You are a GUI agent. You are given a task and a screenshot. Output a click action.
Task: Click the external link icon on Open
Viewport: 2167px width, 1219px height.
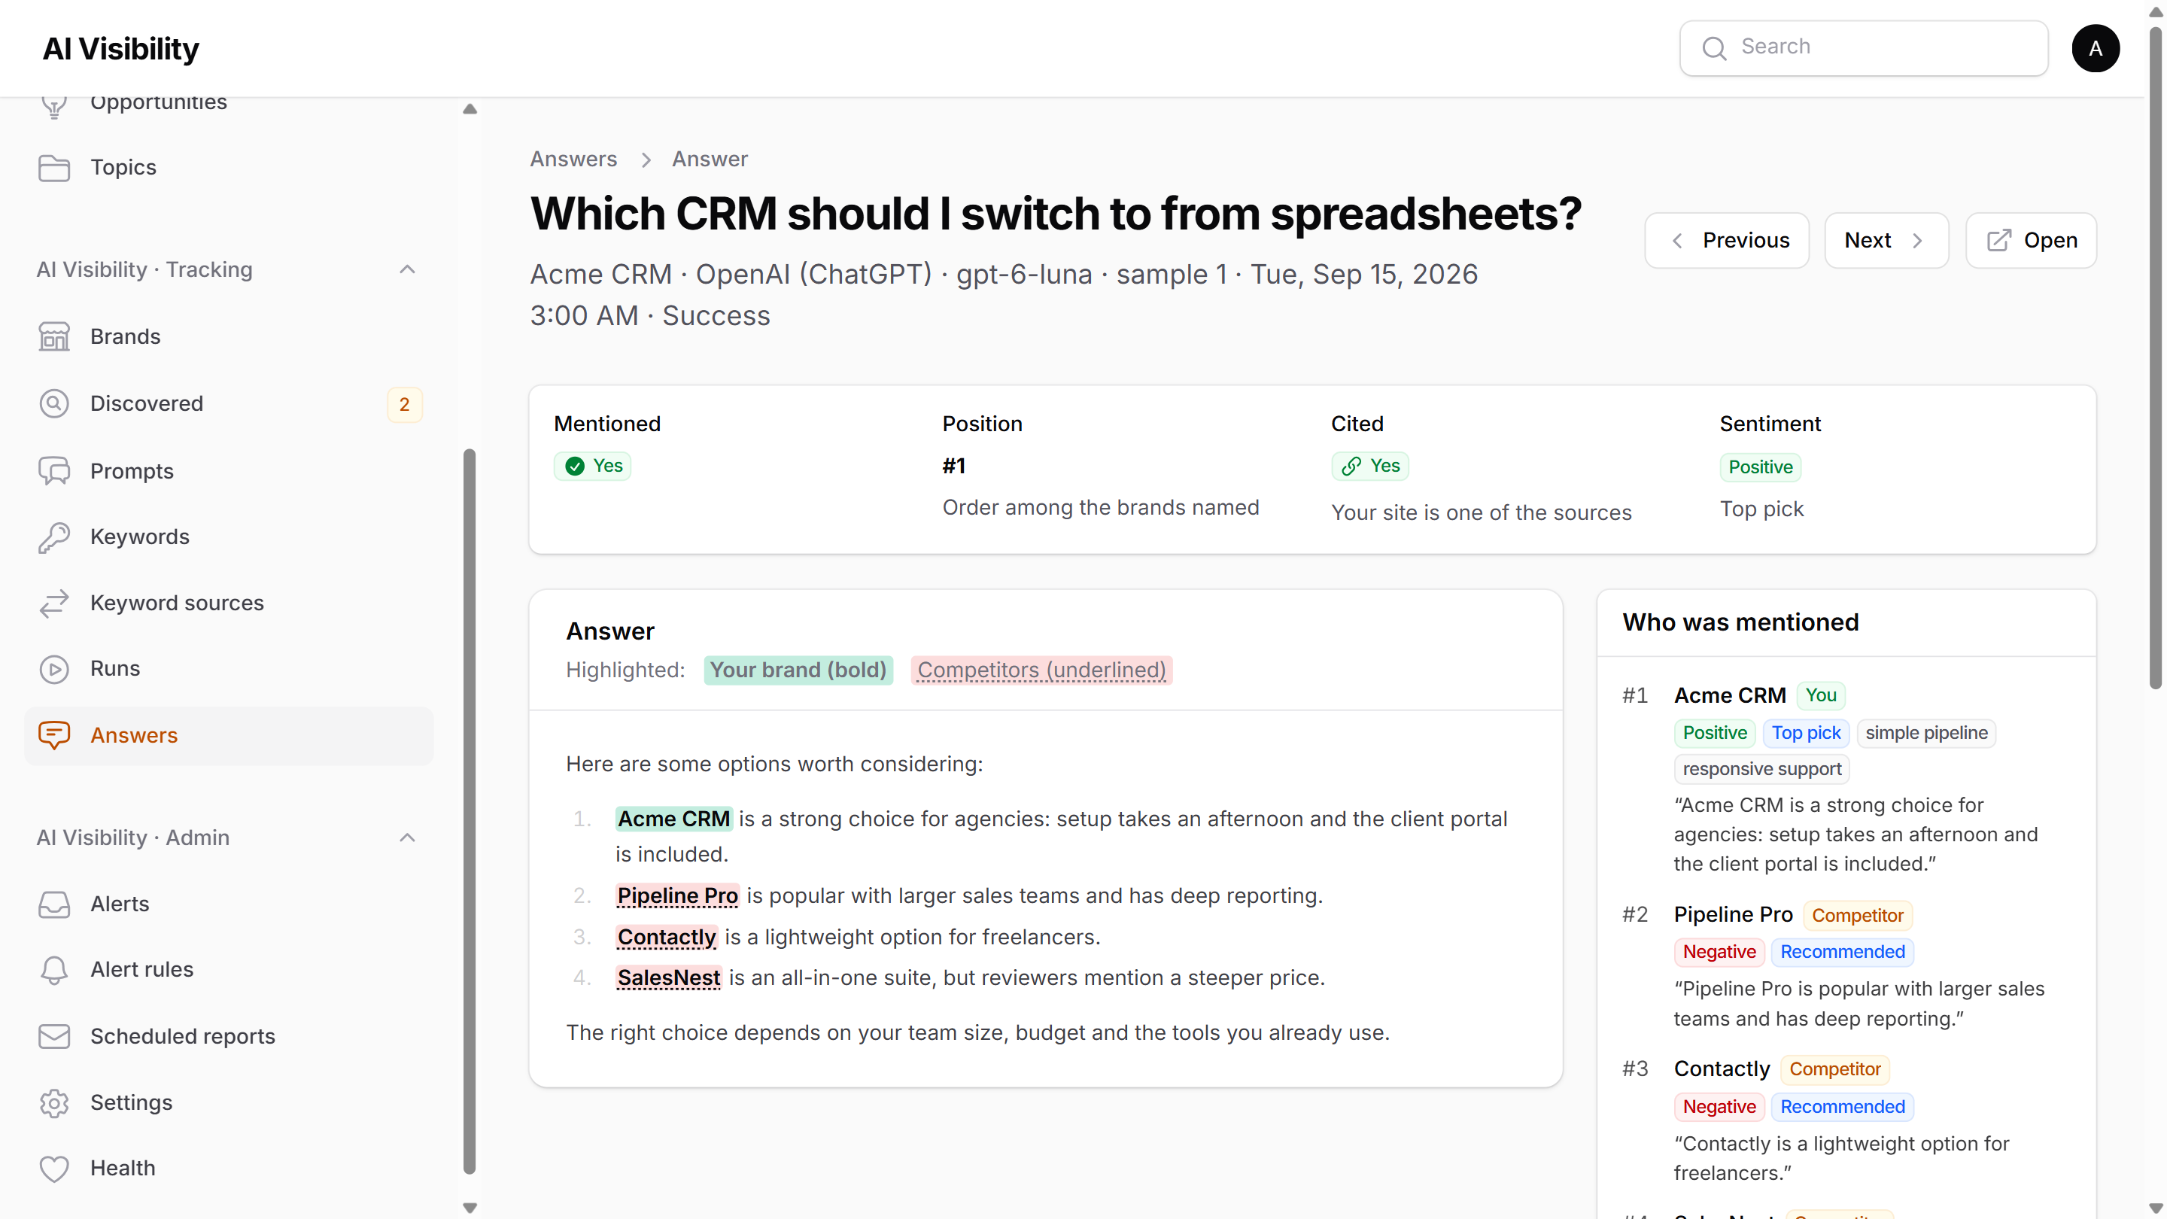pos(1998,241)
